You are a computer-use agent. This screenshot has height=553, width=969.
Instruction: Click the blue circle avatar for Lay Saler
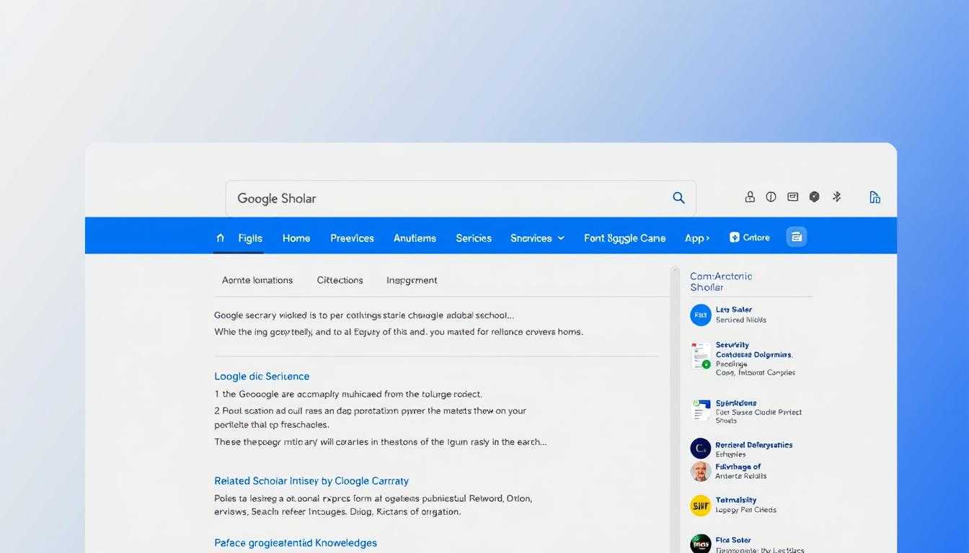click(x=701, y=315)
